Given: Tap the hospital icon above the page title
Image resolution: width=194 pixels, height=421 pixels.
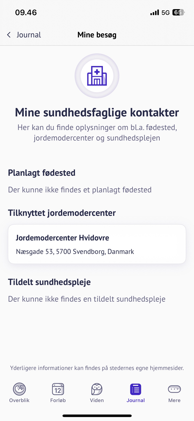Looking at the screenshot, I should [97, 76].
